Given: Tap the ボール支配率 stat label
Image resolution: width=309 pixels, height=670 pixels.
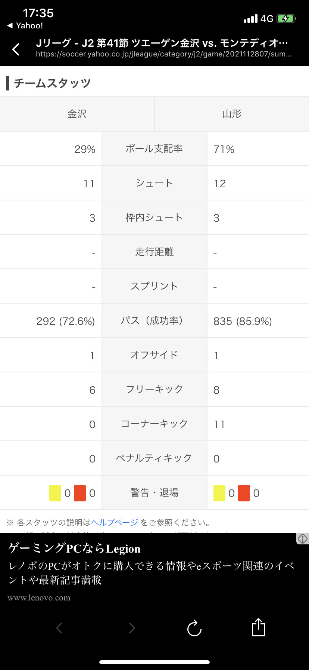Looking at the screenshot, I should (x=154, y=149).
